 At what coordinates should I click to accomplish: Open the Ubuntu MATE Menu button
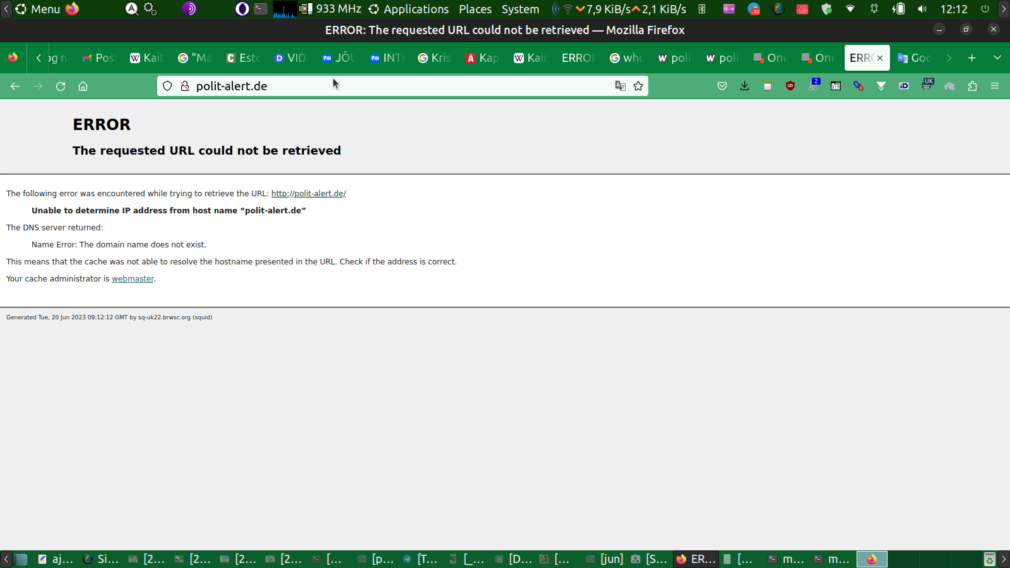point(38,9)
